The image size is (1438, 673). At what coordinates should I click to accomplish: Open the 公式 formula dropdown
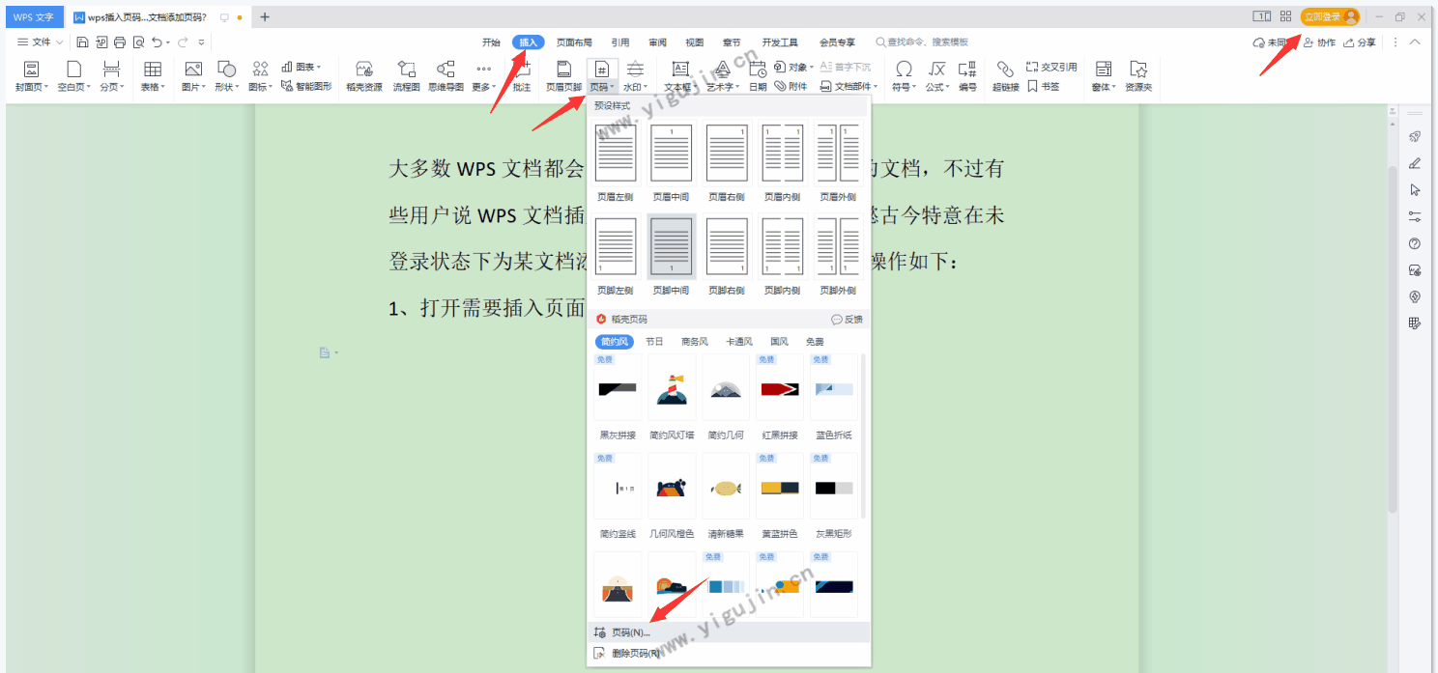936,87
